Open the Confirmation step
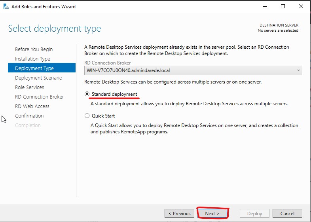The image size is (311, 222). [x=29, y=116]
